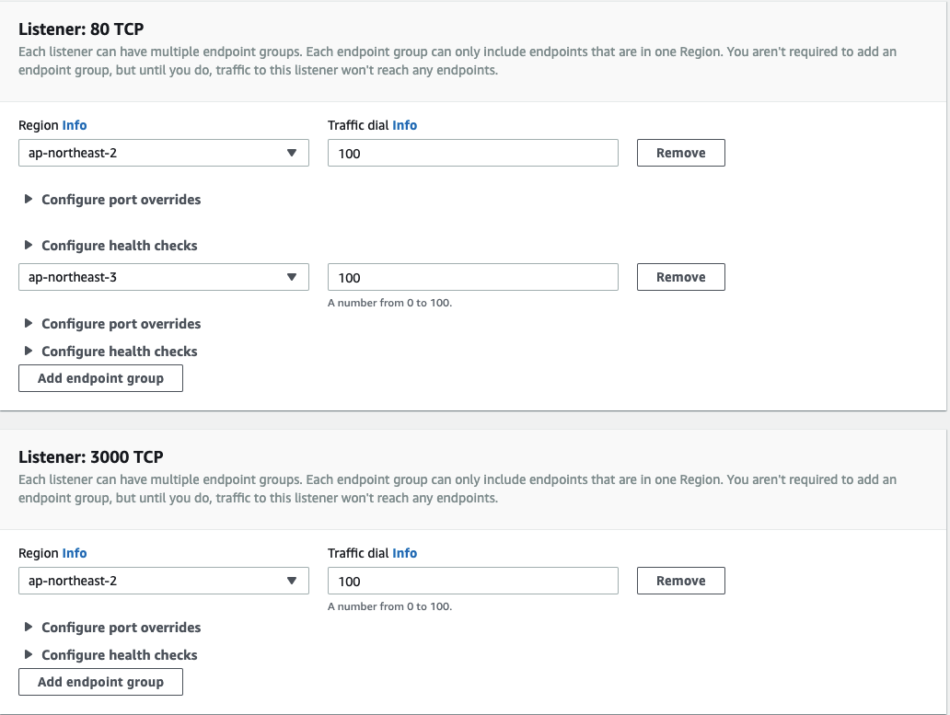The image size is (950, 715).
Task: Expand port overrides for ap-northeast-3 group
Action: pyautogui.click(x=112, y=323)
